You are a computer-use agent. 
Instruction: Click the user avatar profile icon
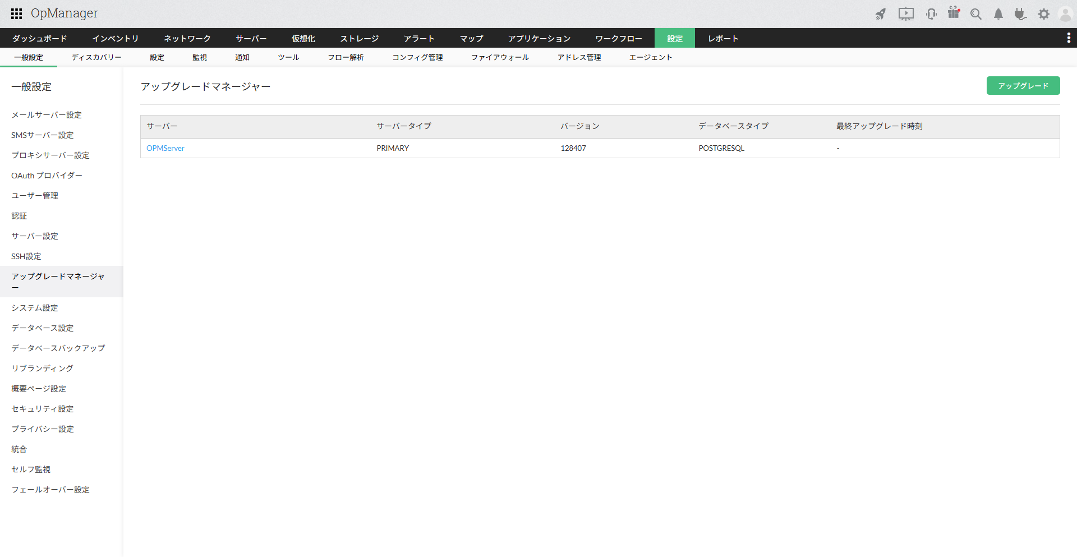click(1065, 14)
